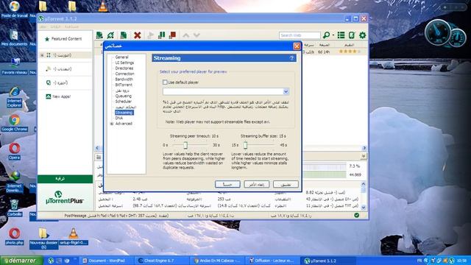
Task: Click the Search Web input field
Action: tap(300, 35)
